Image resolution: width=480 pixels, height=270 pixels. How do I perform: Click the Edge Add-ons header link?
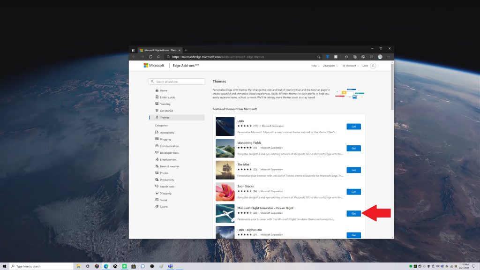[185, 66]
